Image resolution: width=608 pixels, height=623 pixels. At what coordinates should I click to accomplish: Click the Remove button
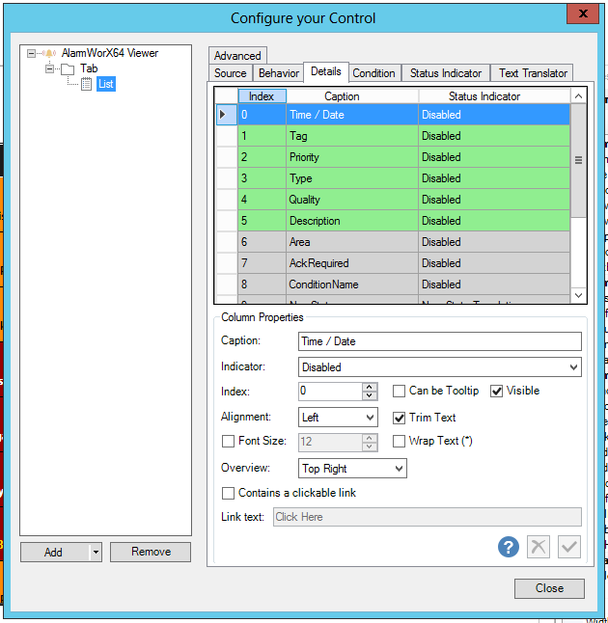[151, 553]
